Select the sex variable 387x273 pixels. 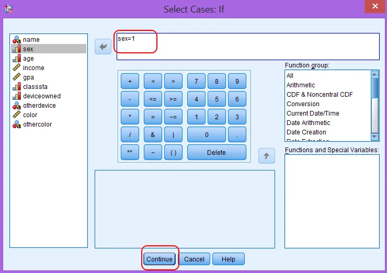[x=49, y=49]
